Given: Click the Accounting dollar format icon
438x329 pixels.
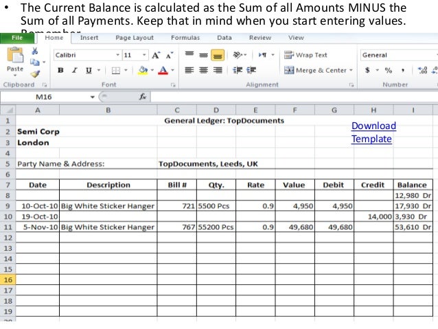Looking at the screenshot, I should 367,70.
